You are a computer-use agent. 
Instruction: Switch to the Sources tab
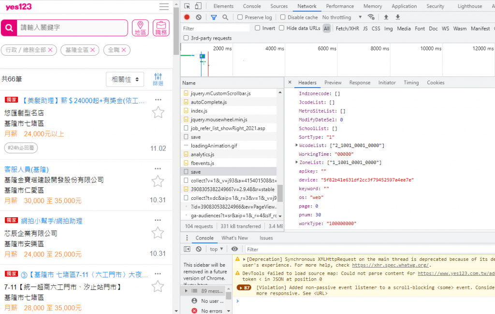click(x=279, y=6)
